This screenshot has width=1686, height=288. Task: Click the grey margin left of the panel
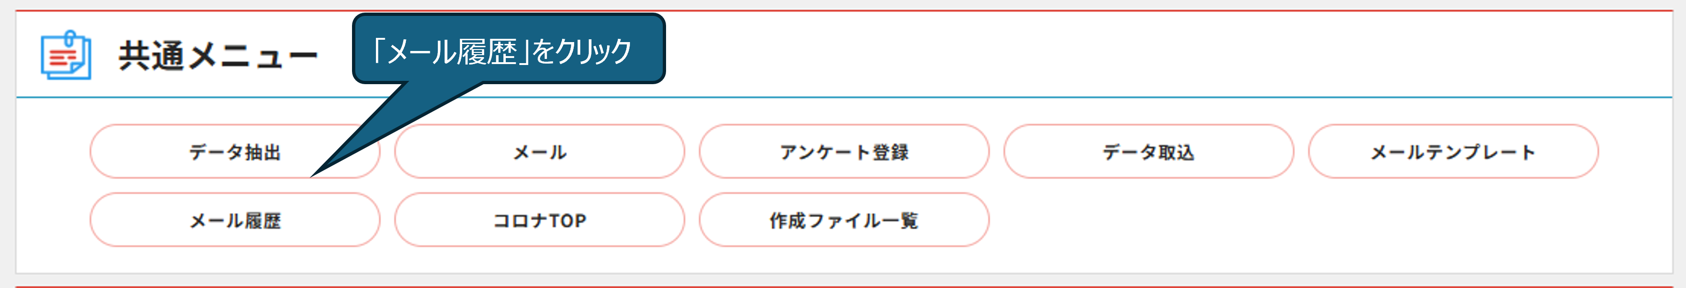coord(7,144)
